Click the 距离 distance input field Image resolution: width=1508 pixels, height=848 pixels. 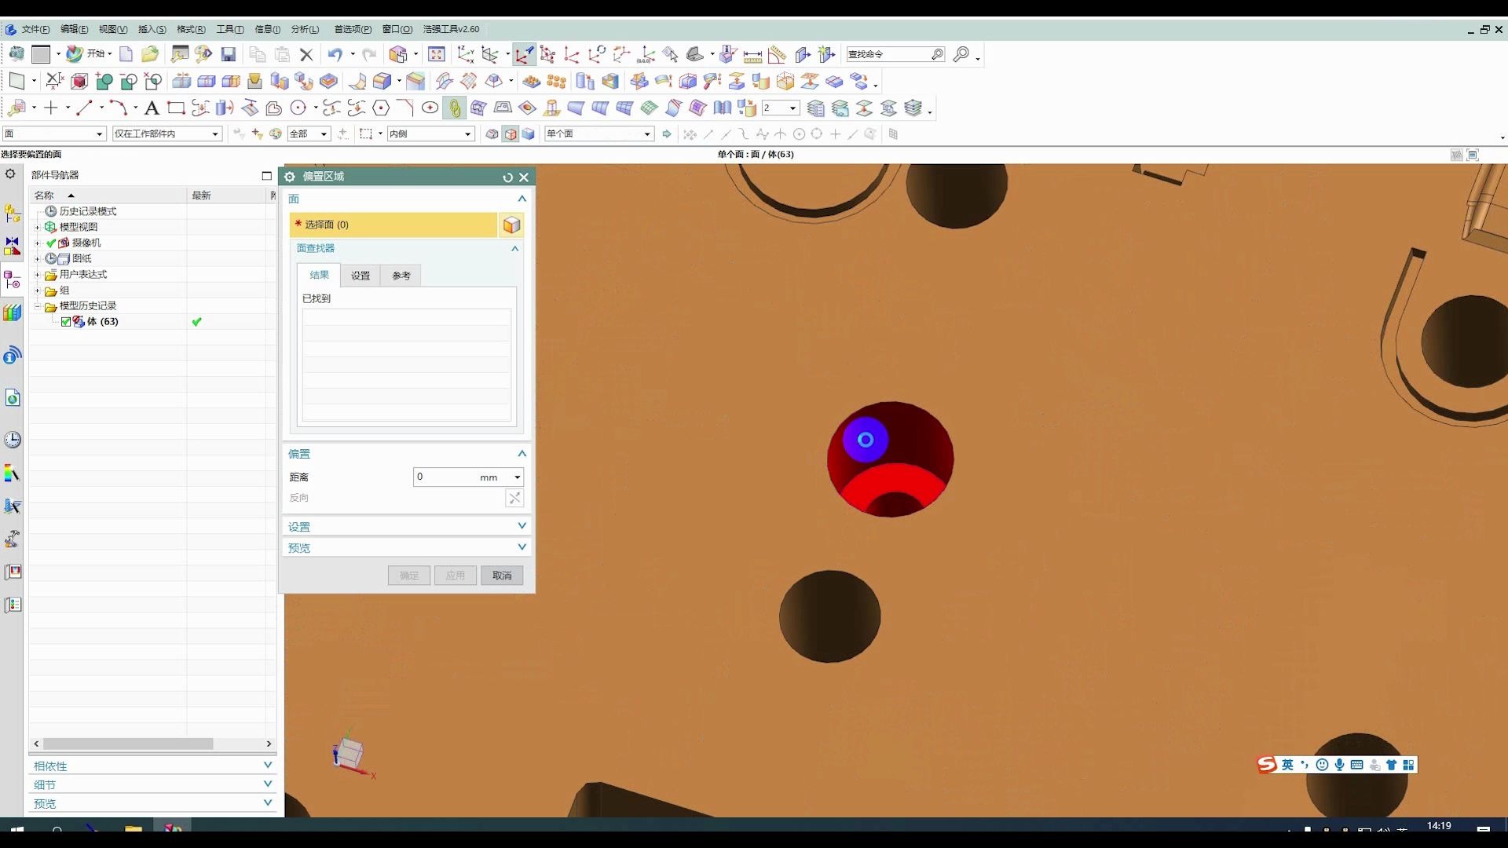[446, 477]
